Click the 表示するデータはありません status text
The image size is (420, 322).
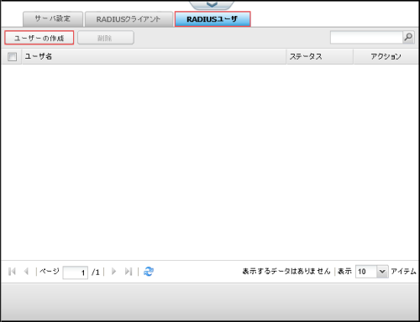coord(286,272)
